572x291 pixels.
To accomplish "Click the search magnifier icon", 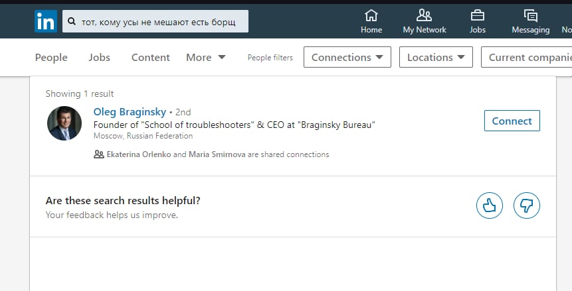I will [72, 22].
